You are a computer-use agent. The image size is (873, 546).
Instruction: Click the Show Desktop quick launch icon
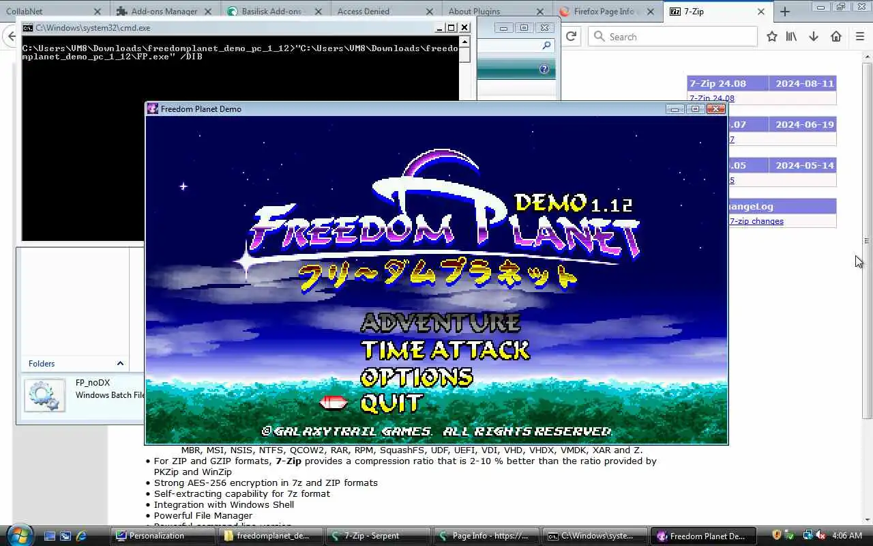(49, 536)
